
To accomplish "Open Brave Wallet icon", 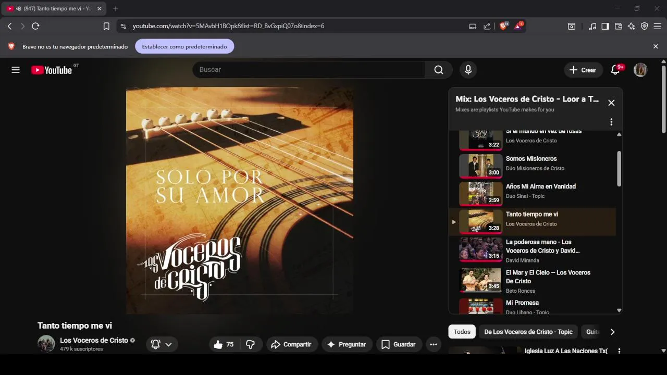I will (619, 26).
